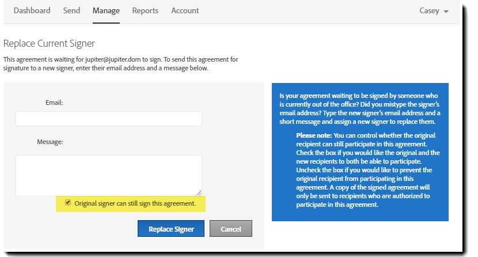Click the Message field label
This screenshot has height=257, width=478.
(50, 141)
